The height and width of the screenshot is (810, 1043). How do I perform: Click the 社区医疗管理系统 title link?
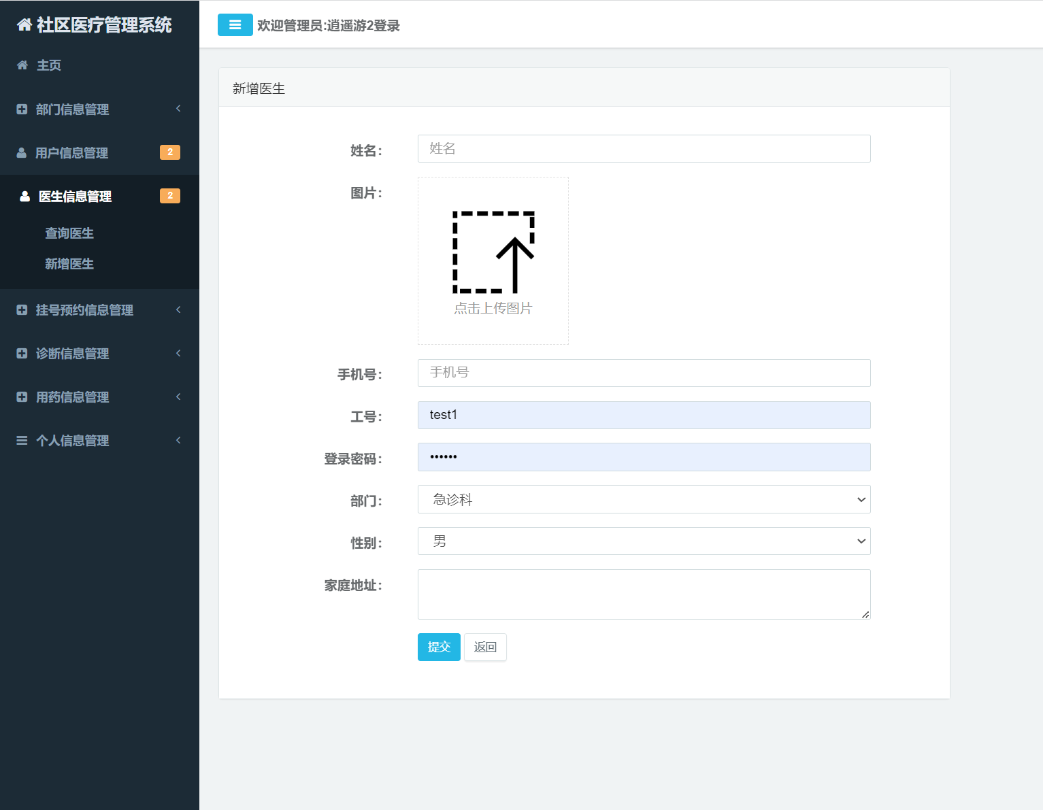click(x=104, y=25)
